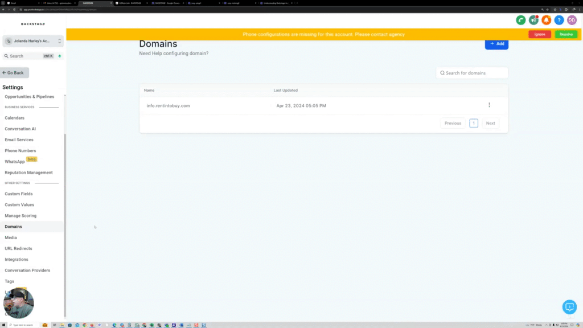Open the orange notifications bell
Image resolution: width=583 pixels, height=328 pixels.
coord(546,20)
